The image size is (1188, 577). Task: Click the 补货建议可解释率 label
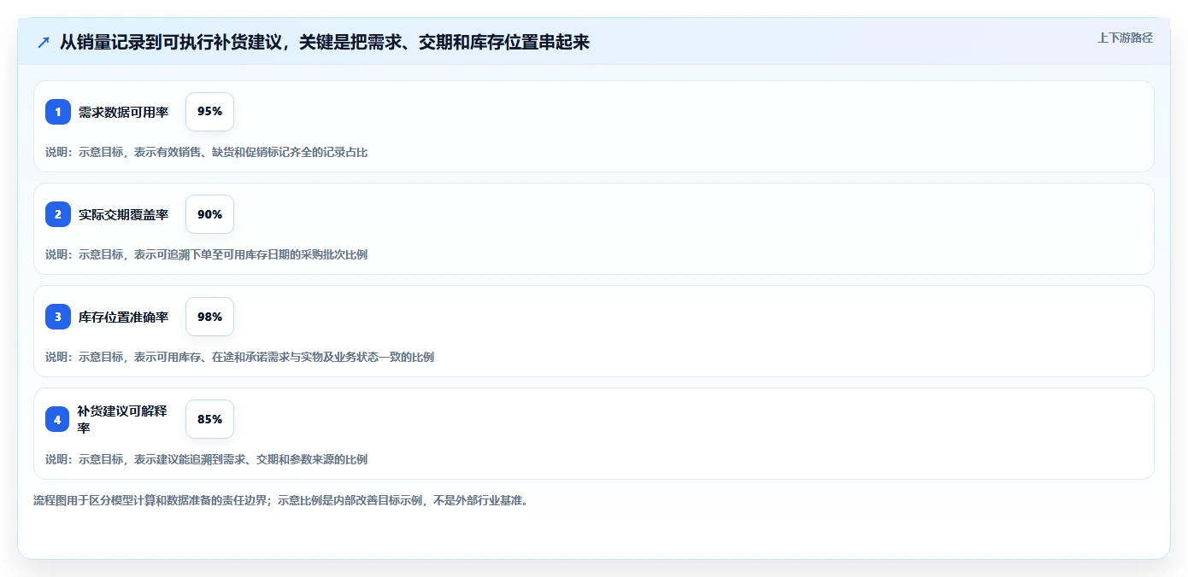click(121, 419)
